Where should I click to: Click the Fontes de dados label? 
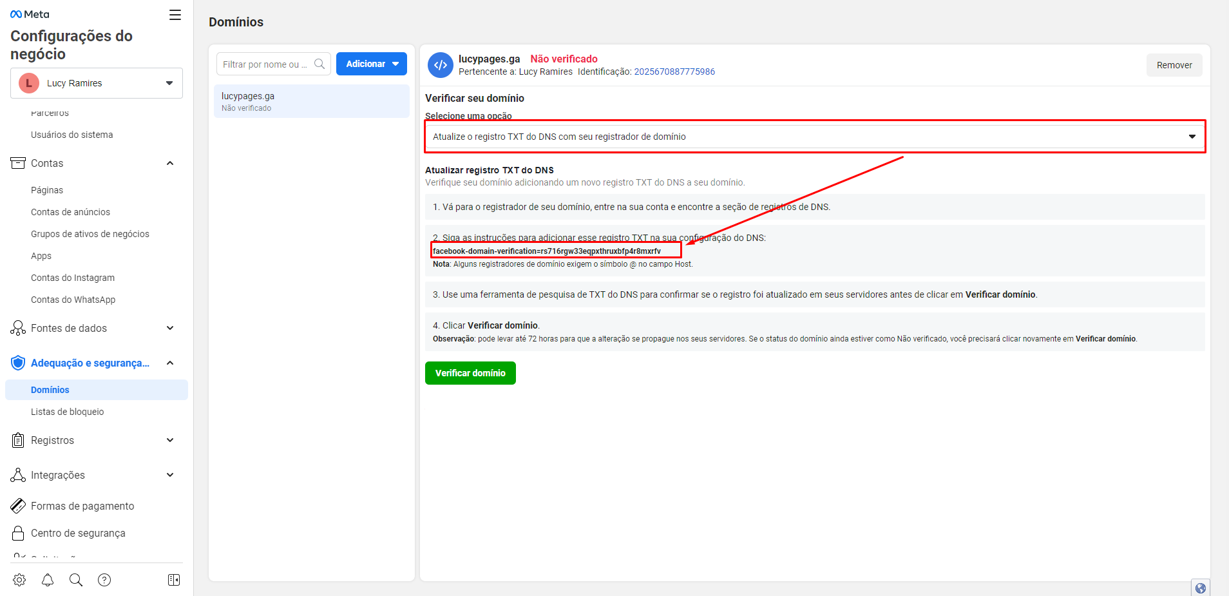[x=69, y=328]
